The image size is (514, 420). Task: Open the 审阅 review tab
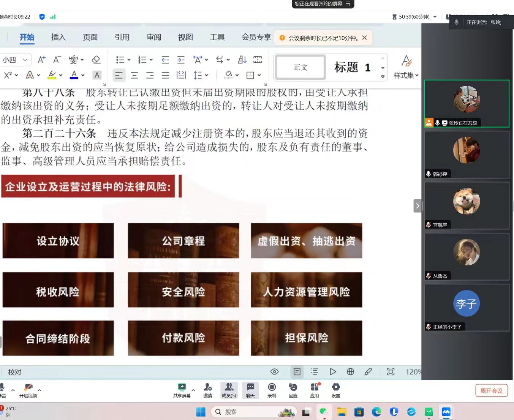point(154,37)
